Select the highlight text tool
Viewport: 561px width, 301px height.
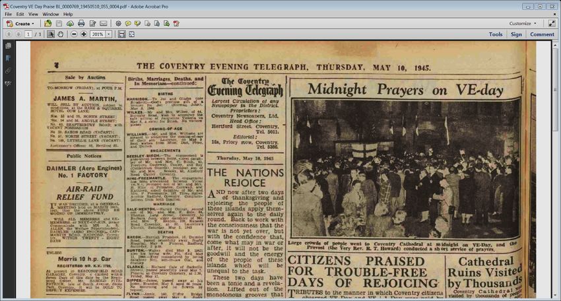click(138, 24)
